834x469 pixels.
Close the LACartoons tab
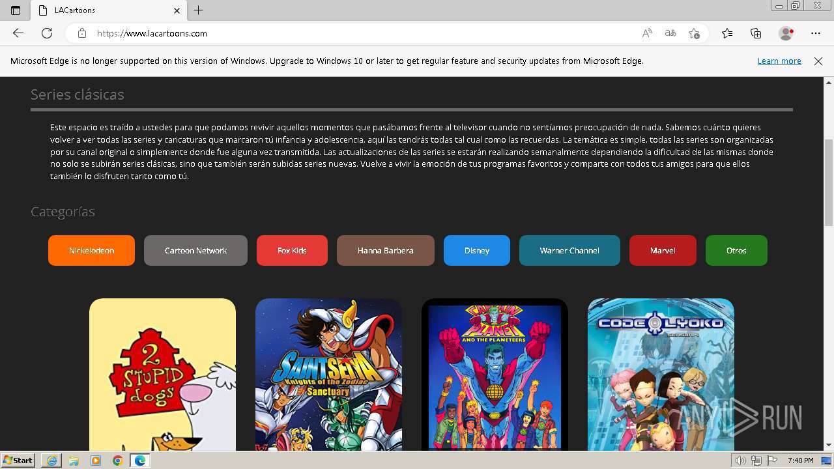pos(177,10)
